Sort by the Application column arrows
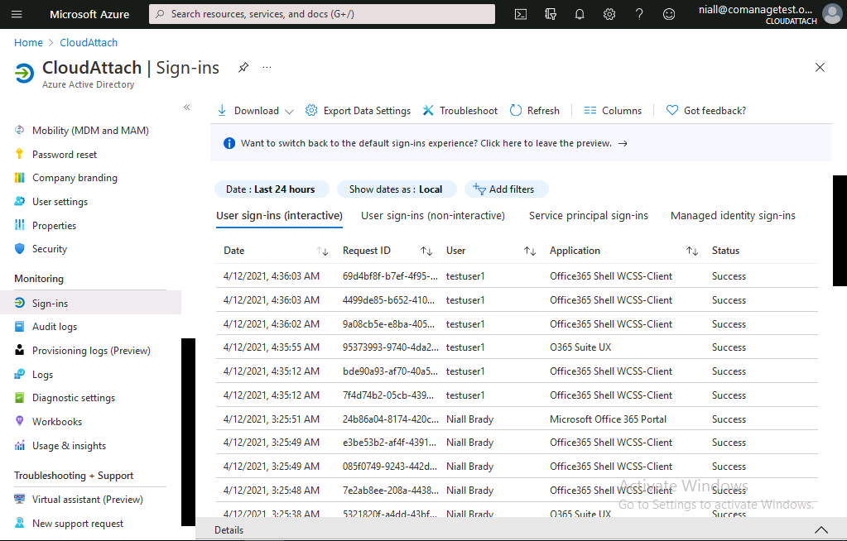847x541 pixels. pos(692,251)
